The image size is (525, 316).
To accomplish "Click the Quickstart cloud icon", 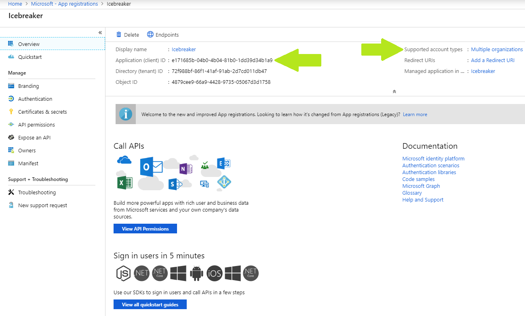I will [x=11, y=57].
